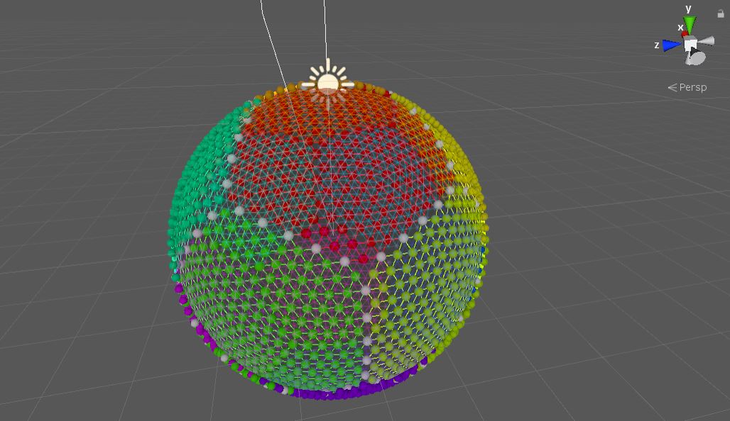Screen dimensions: 730x421
Task: Click the green Y axis cone on the gizmo
Action: (690, 25)
